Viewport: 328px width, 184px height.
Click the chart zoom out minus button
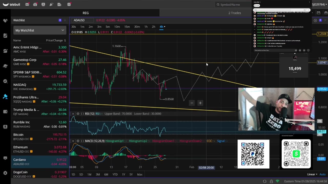click(x=192, y=103)
